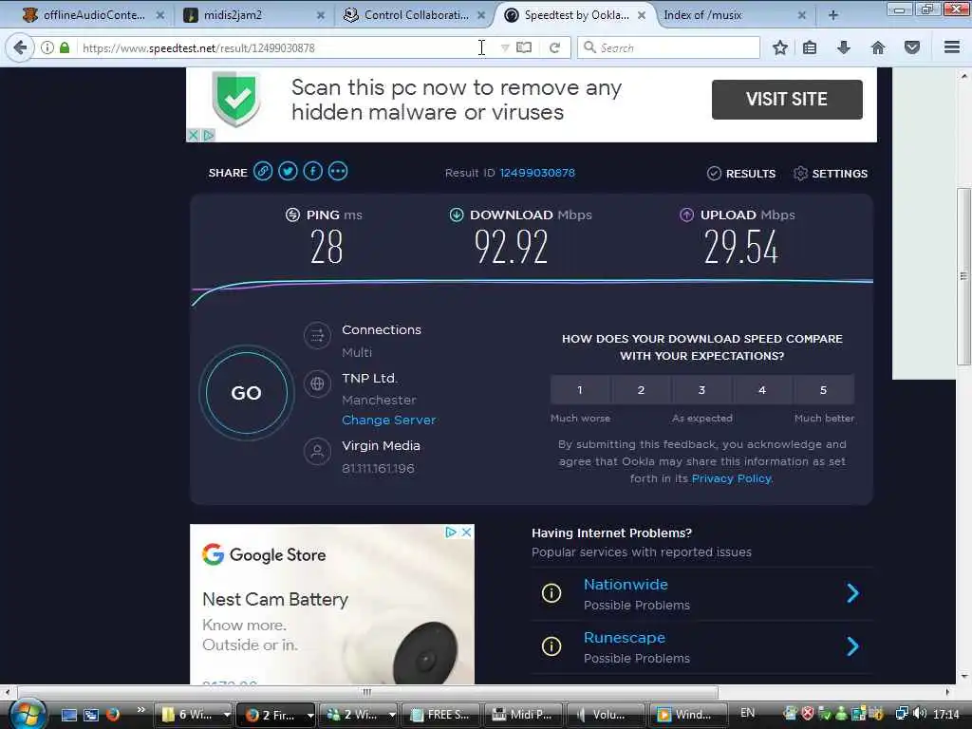Click the Connections mode icon
The width and height of the screenshot is (972, 729).
tap(317, 335)
